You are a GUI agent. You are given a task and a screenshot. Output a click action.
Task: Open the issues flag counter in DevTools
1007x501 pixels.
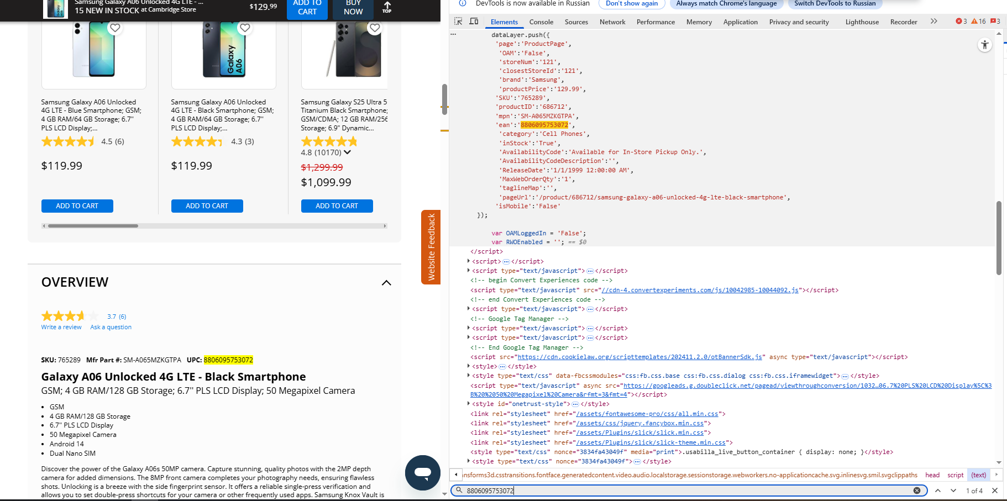[995, 21]
